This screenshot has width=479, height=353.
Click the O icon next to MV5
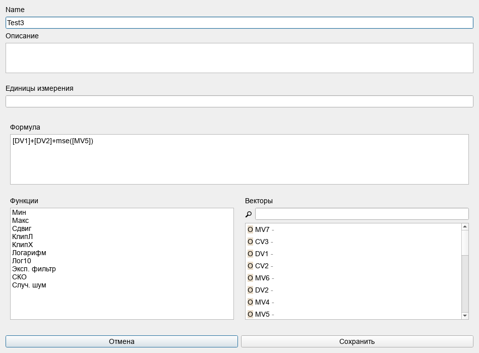[x=250, y=314]
